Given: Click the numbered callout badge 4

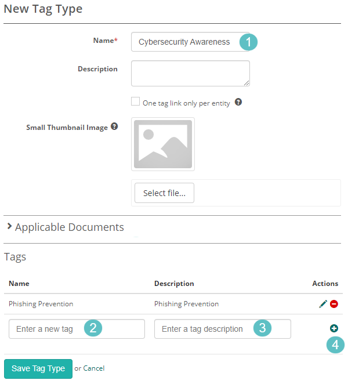Looking at the screenshot, I should point(335,345).
